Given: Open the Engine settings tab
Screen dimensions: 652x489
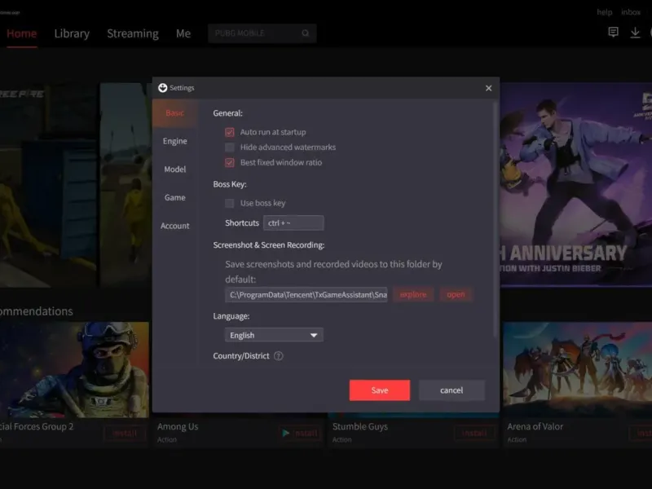Looking at the screenshot, I should point(174,141).
